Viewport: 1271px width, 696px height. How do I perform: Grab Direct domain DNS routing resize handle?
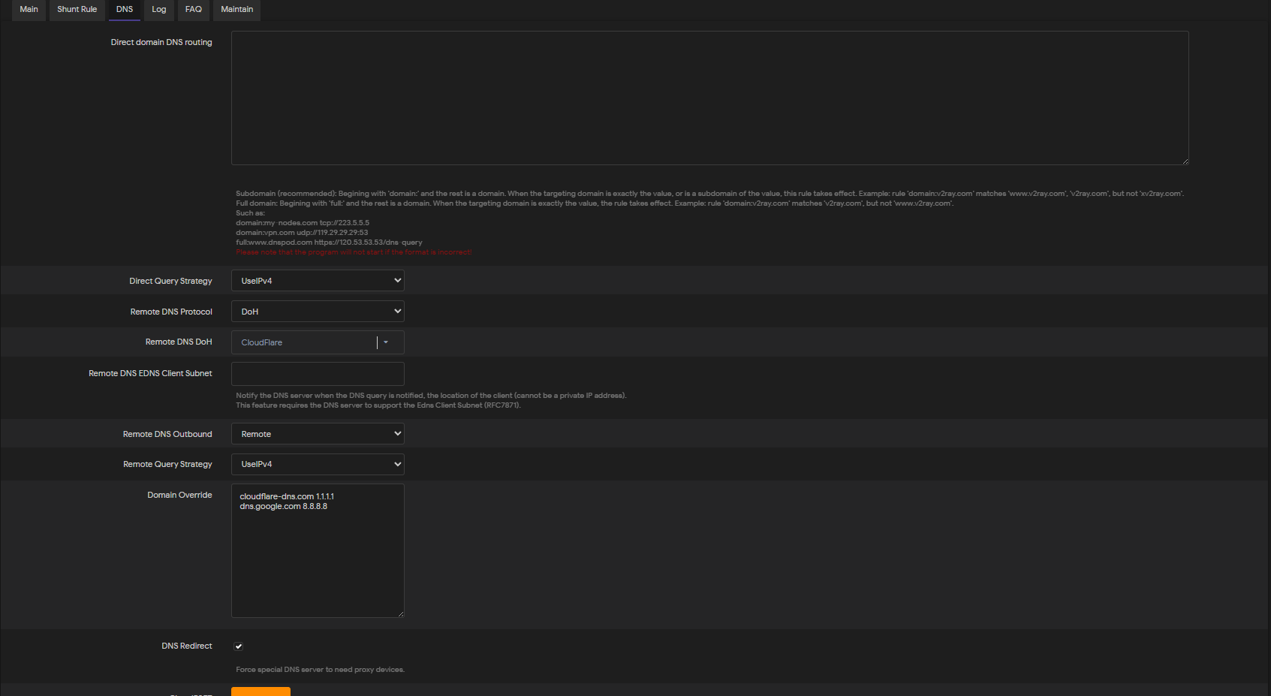point(1185,161)
